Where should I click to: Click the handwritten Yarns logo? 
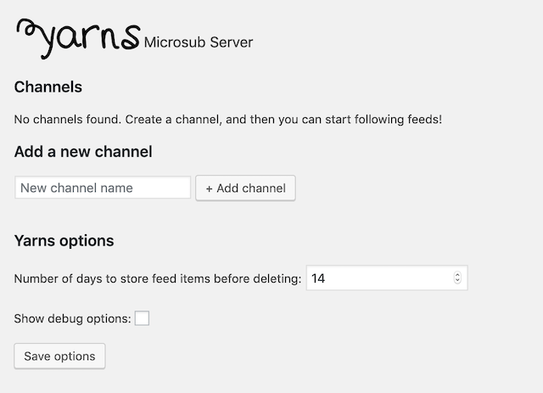pyautogui.click(x=78, y=38)
